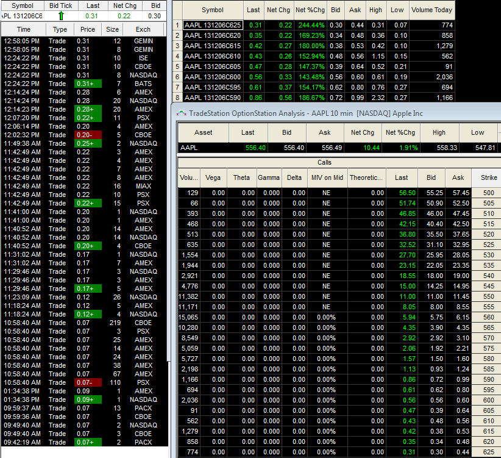Select row AAPL 131206C615 in quote list
The image size is (501, 458).
tap(314, 46)
